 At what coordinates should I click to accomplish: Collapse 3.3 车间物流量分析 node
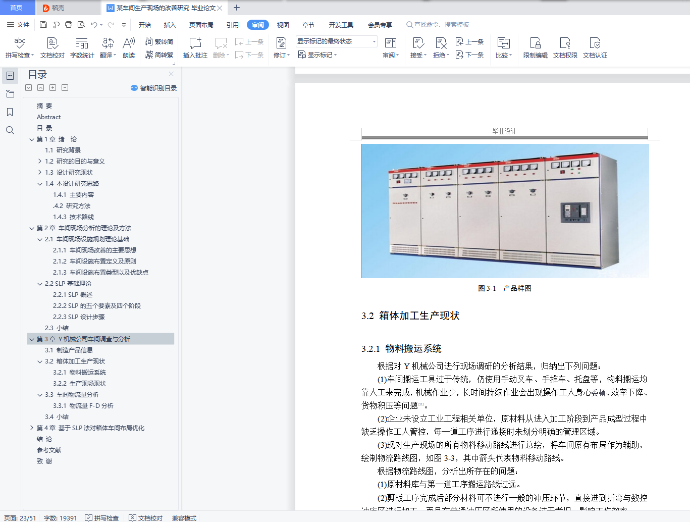click(40, 395)
